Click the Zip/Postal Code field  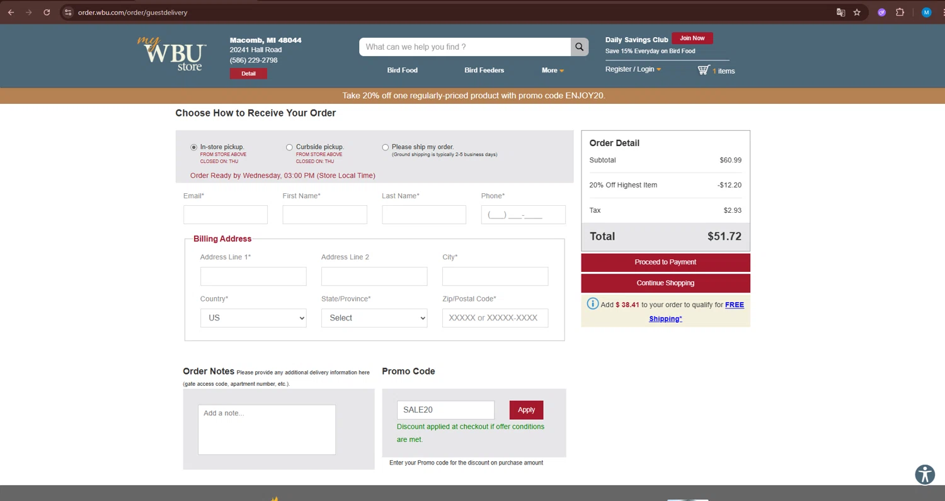click(495, 318)
